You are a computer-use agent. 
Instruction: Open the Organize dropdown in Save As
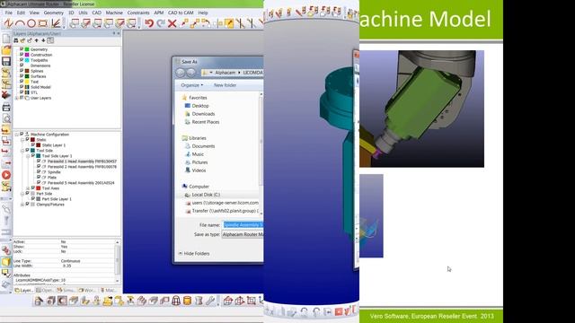pyautogui.click(x=191, y=85)
